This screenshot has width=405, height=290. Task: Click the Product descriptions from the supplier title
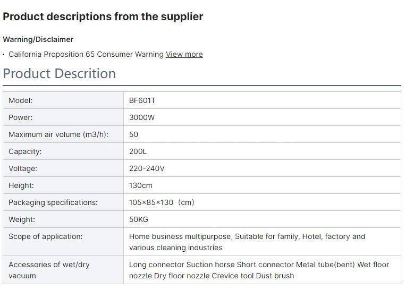pos(103,16)
